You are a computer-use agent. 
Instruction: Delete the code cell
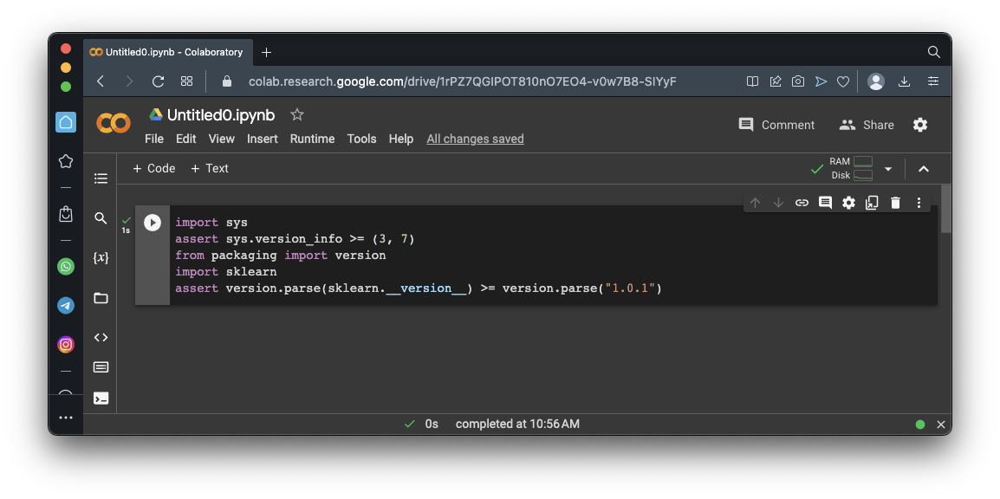895,203
